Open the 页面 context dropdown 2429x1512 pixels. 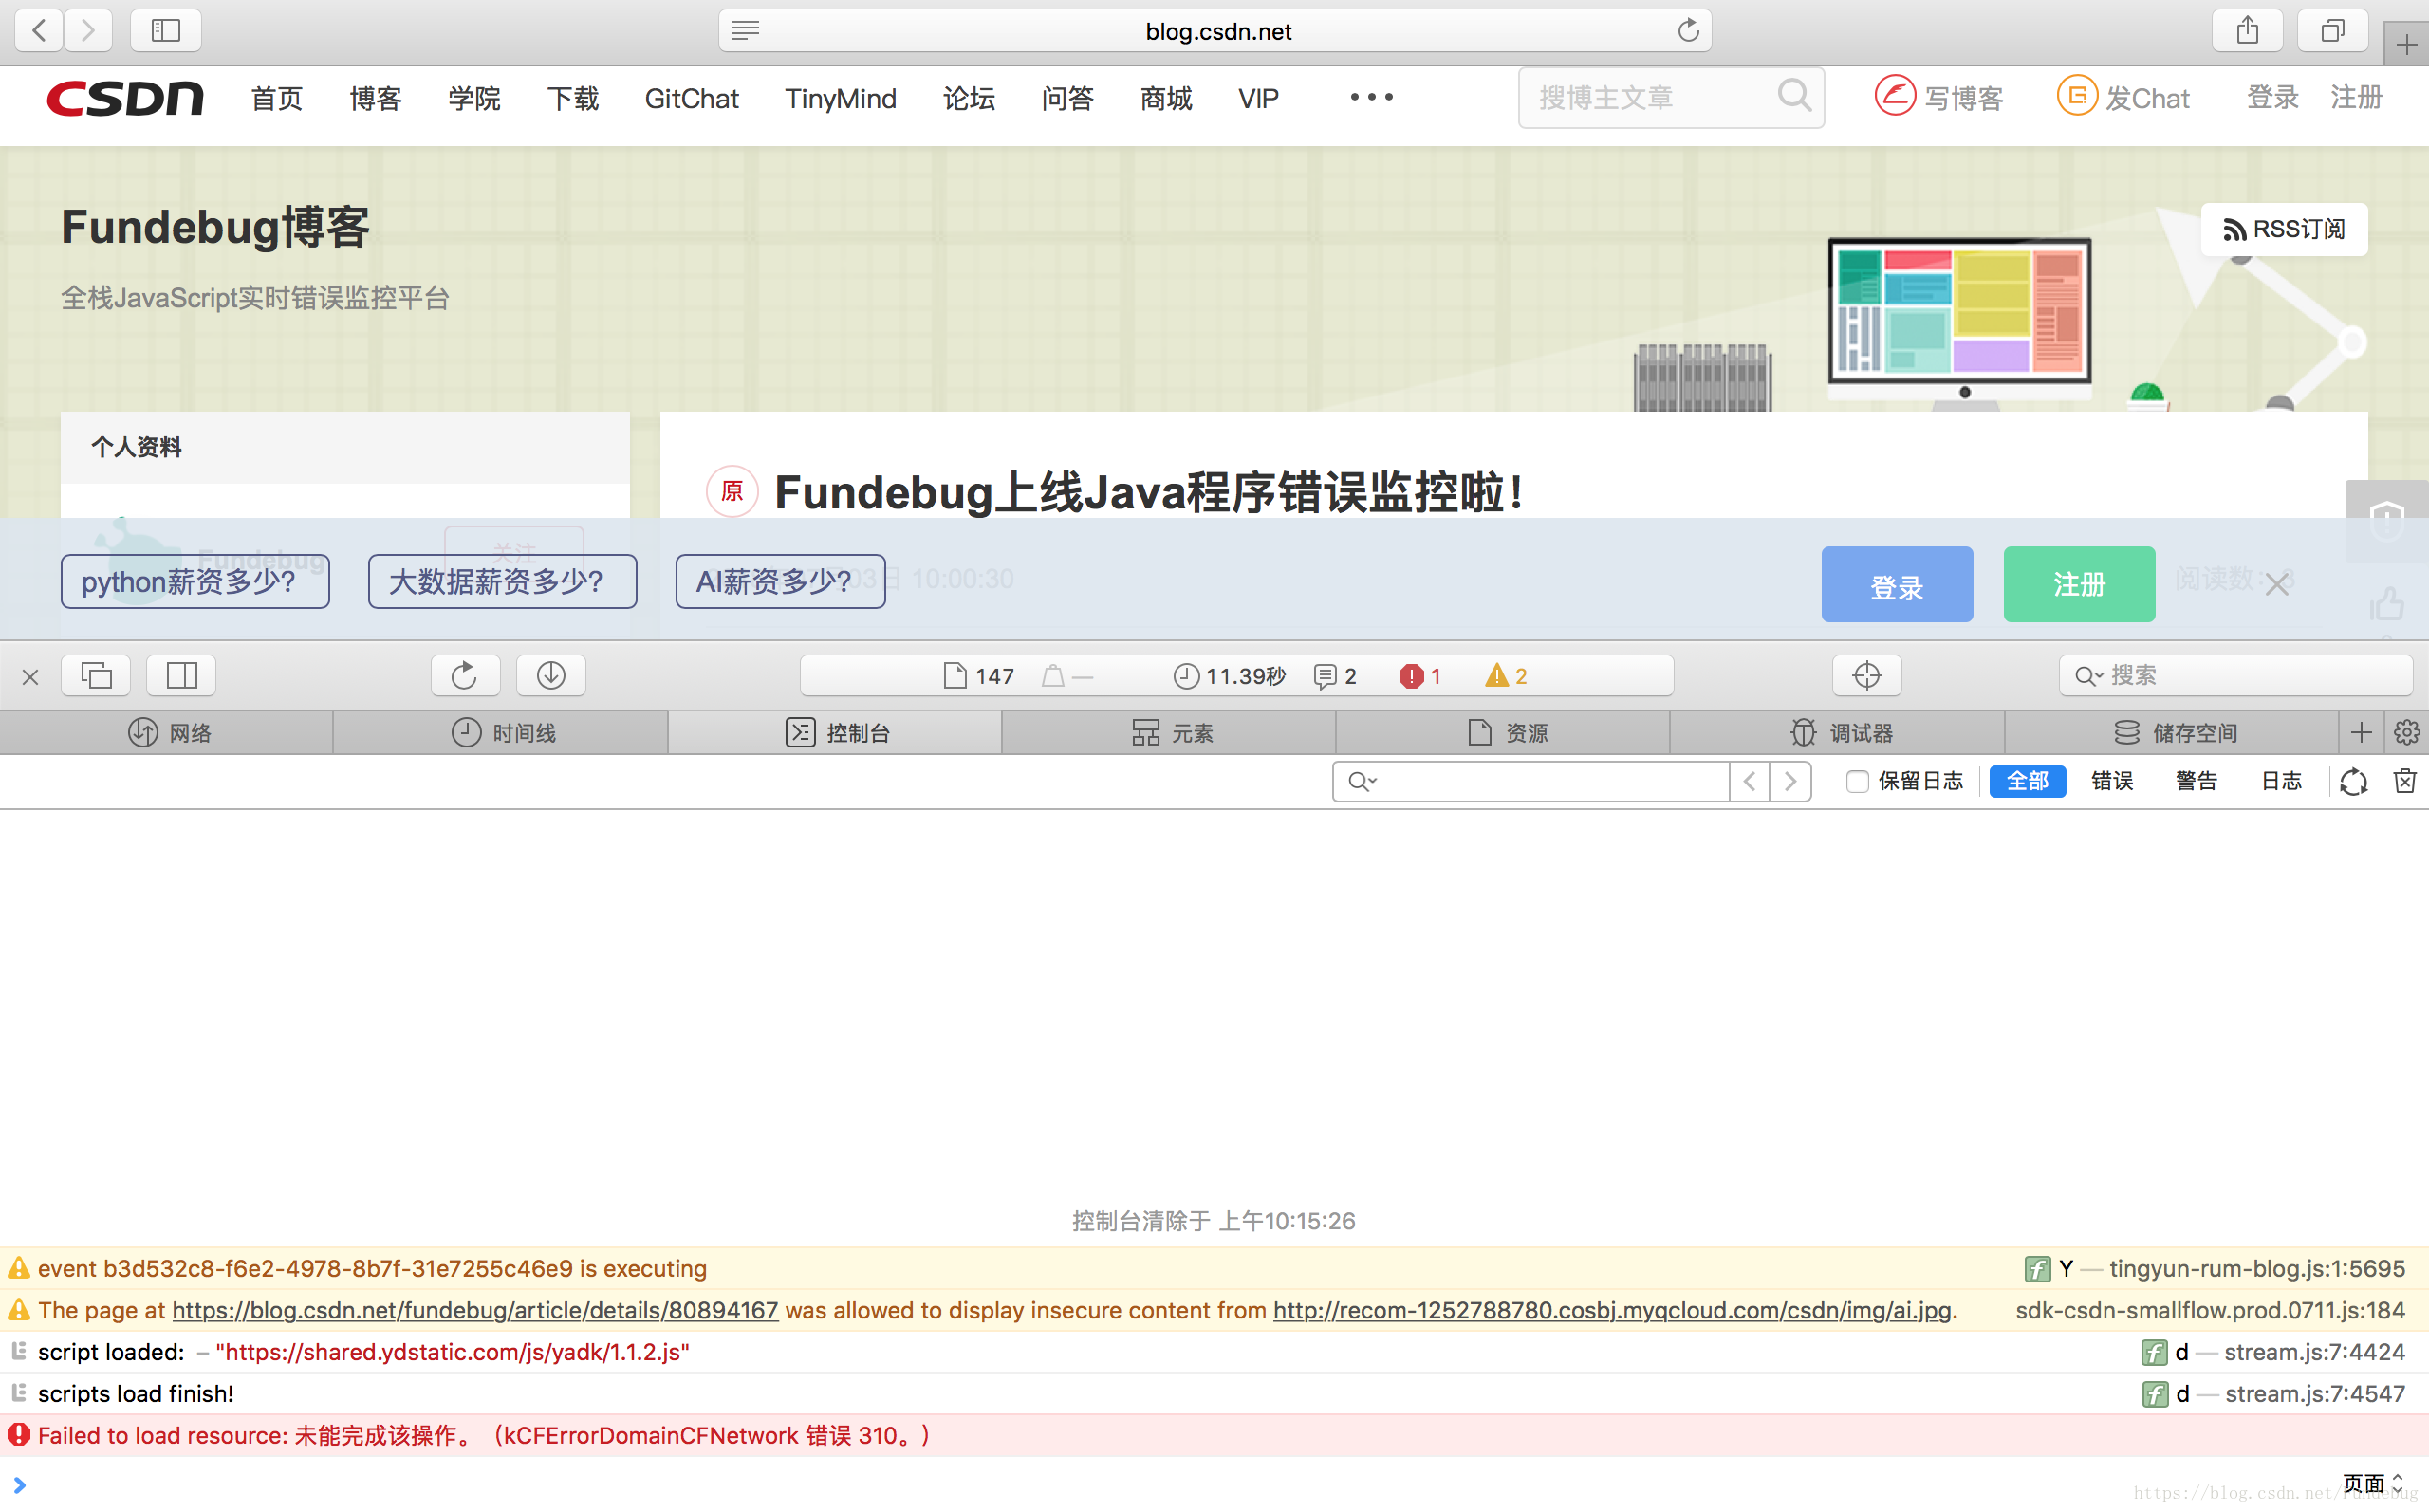click(2372, 1482)
